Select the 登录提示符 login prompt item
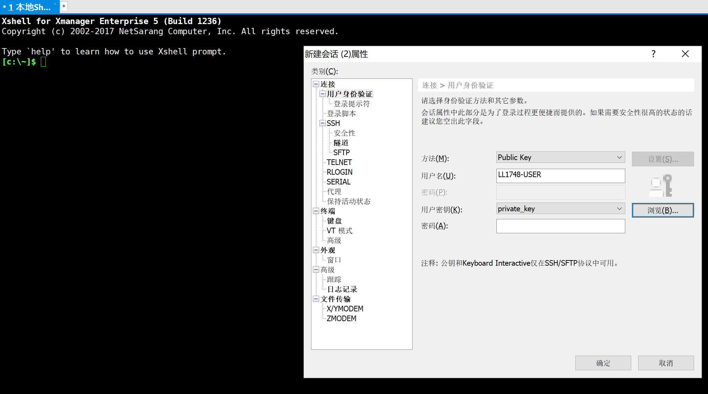The height and width of the screenshot is (394, 708). (352, 104)
